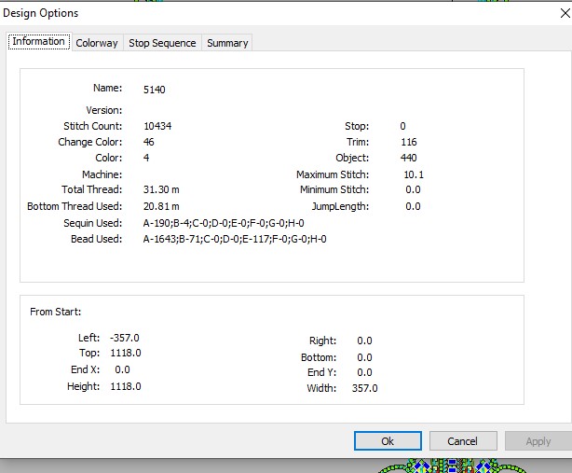Viewport: 572px width, 473px height.
Task: Close the Design Options dialog
Action: [565, 13]
